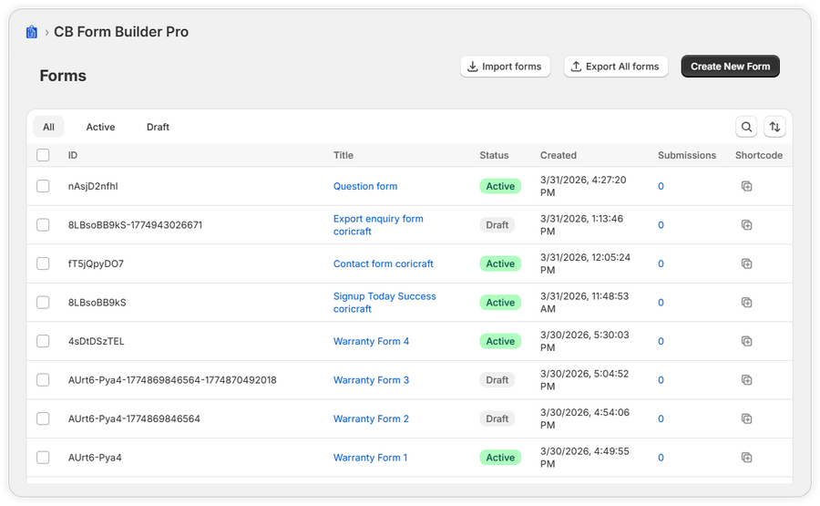Viewport: 820px width, 506px height.
Task: Click the Created column header
Action: click(x=559, y=155)
